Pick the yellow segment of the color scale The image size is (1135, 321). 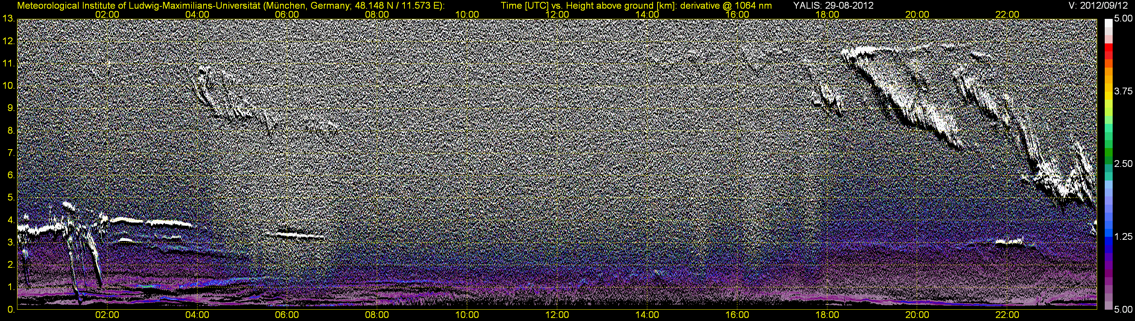1108,96
